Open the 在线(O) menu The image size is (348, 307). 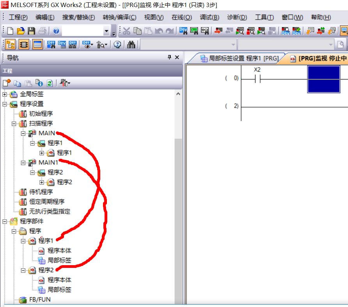coord(181,17)
